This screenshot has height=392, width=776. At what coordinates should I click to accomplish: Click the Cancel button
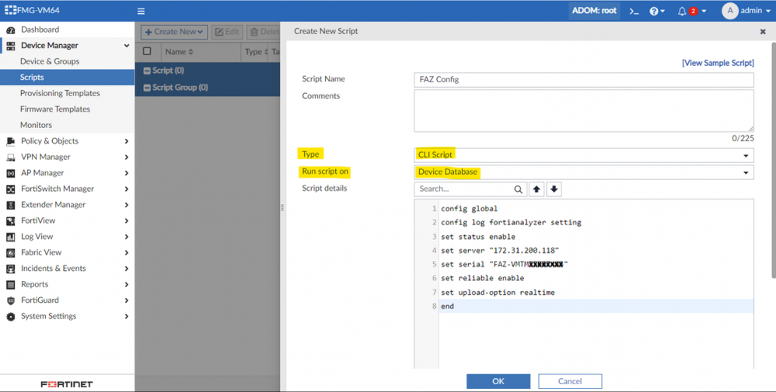[570, 381]
